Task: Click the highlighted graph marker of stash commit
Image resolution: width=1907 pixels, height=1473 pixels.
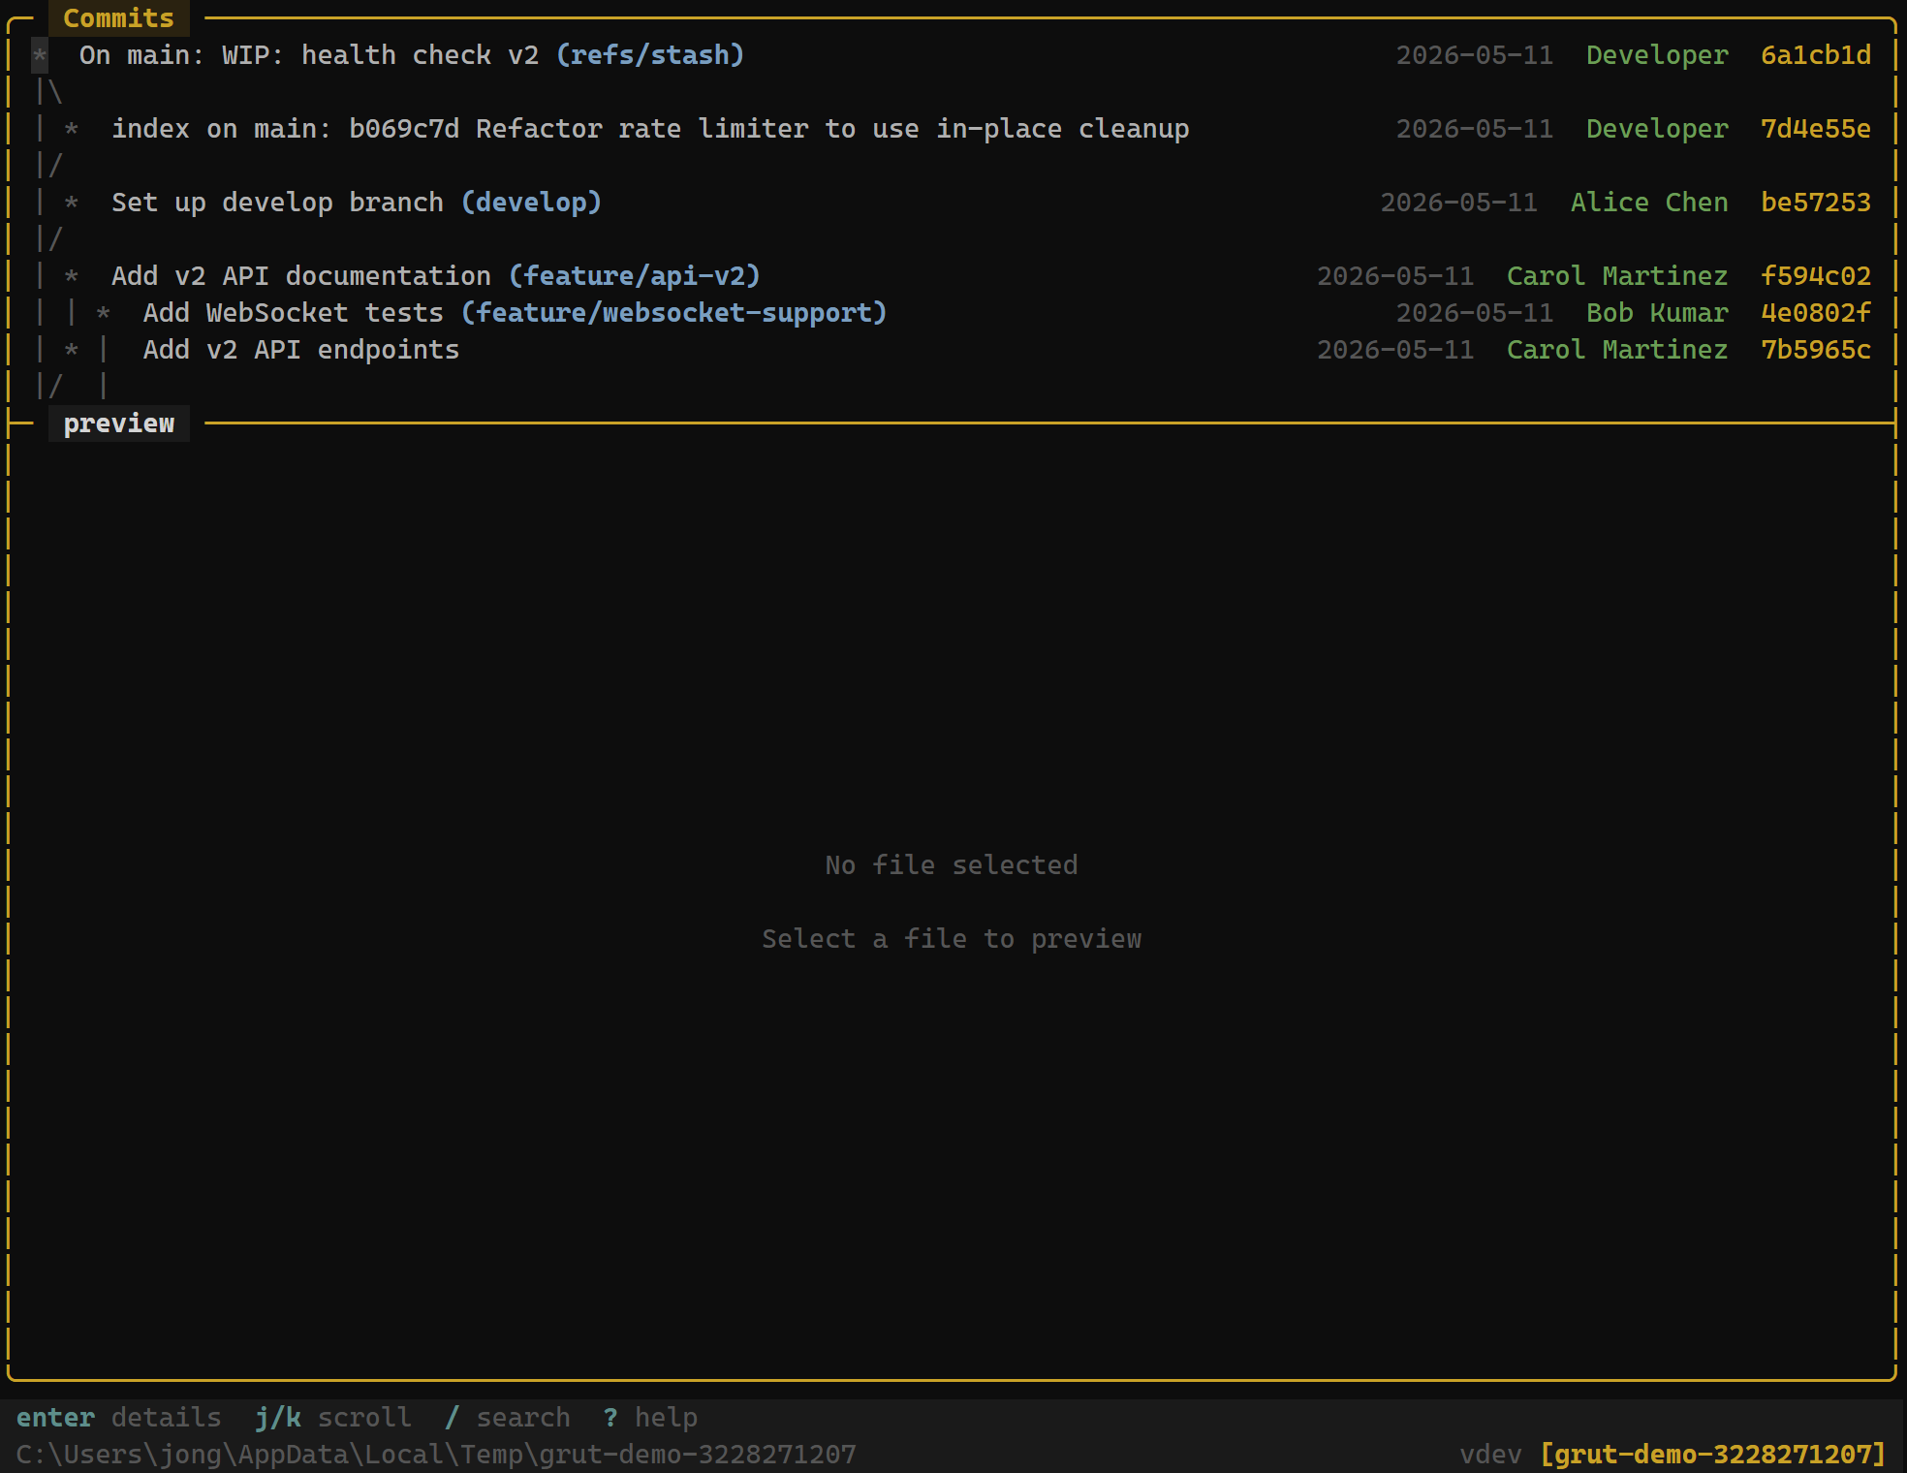Action: click(40, 55)
